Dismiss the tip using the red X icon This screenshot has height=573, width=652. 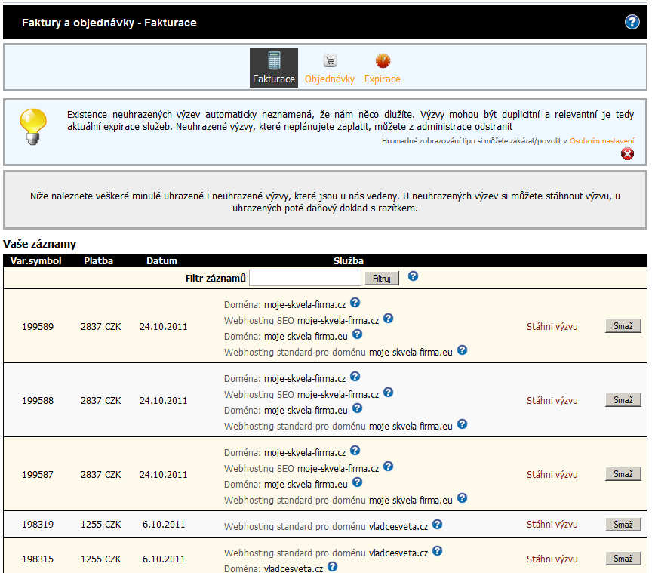coord(627,154)
